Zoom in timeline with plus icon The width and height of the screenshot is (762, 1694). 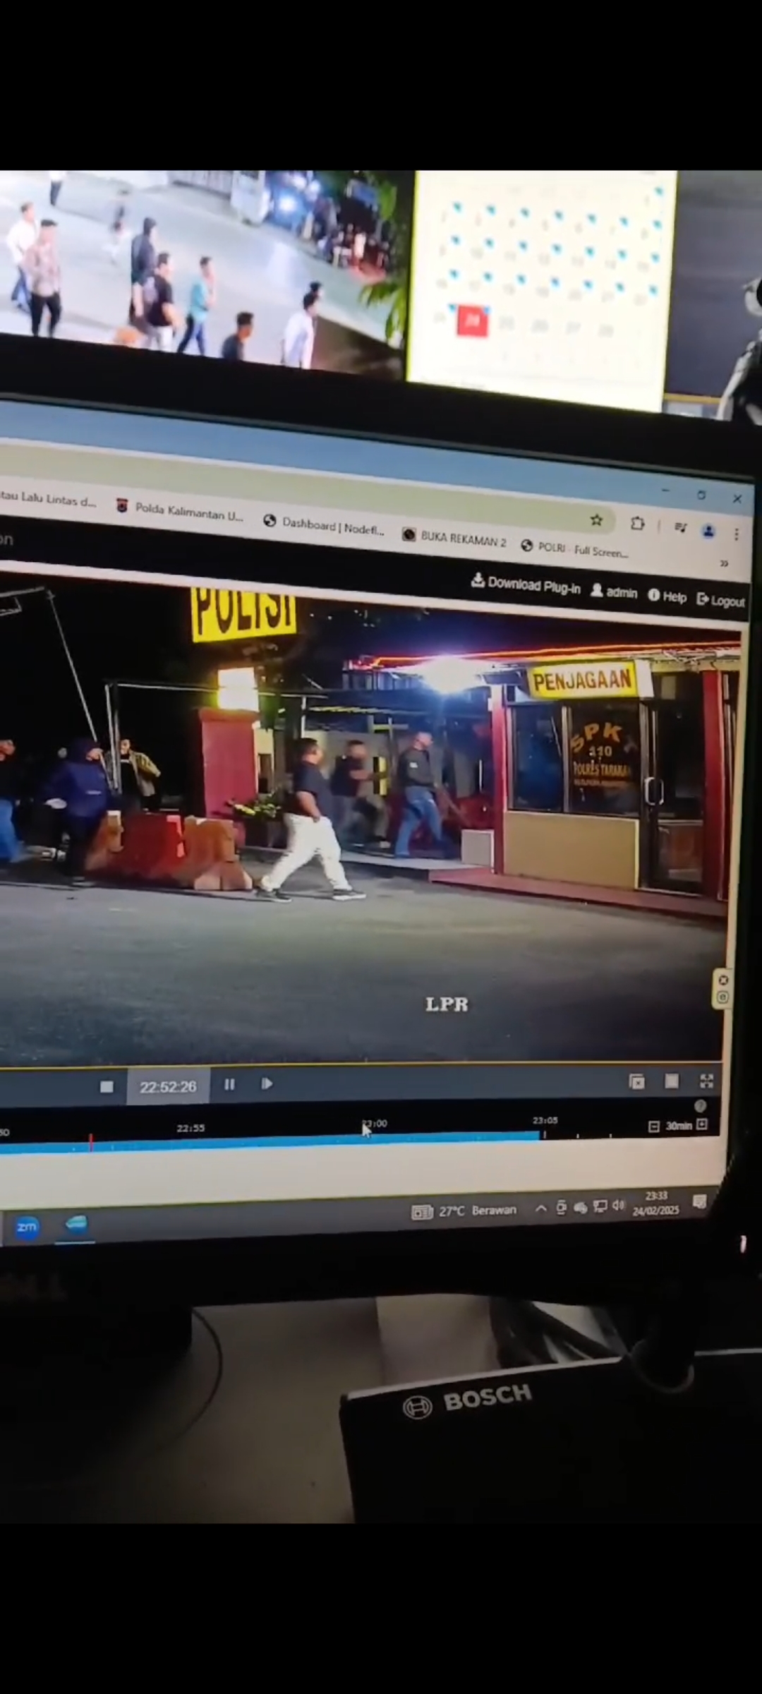(x=702, y=1124)
